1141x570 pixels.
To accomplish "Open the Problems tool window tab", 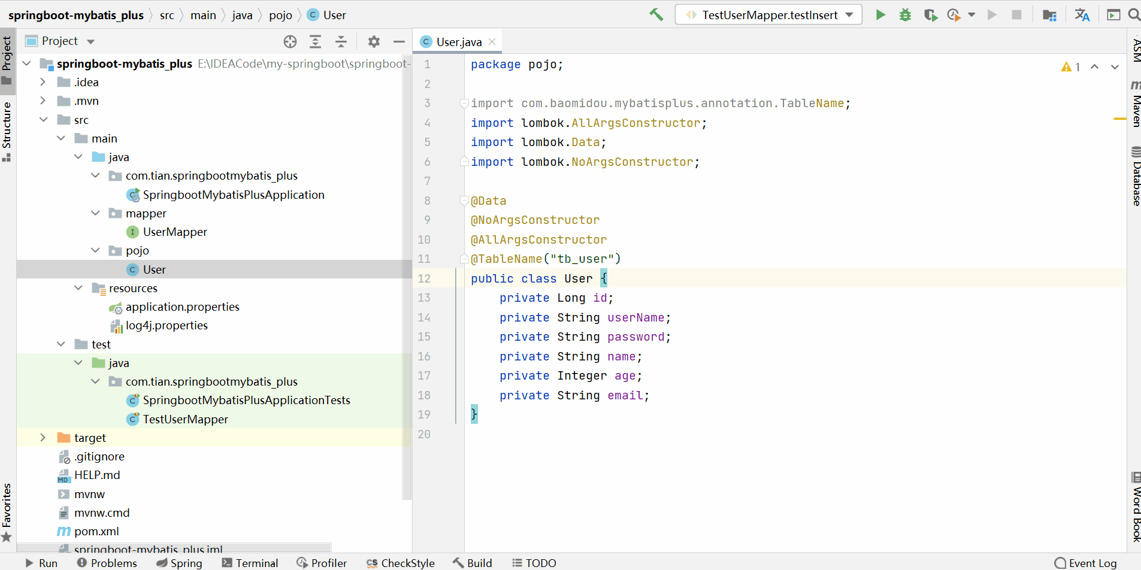I will pos(107,563).
